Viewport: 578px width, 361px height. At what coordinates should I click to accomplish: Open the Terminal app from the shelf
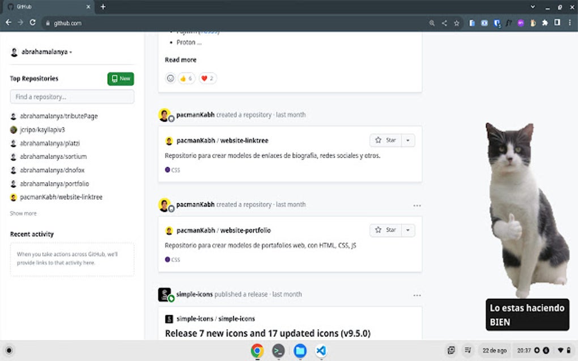tap(278, 351)
